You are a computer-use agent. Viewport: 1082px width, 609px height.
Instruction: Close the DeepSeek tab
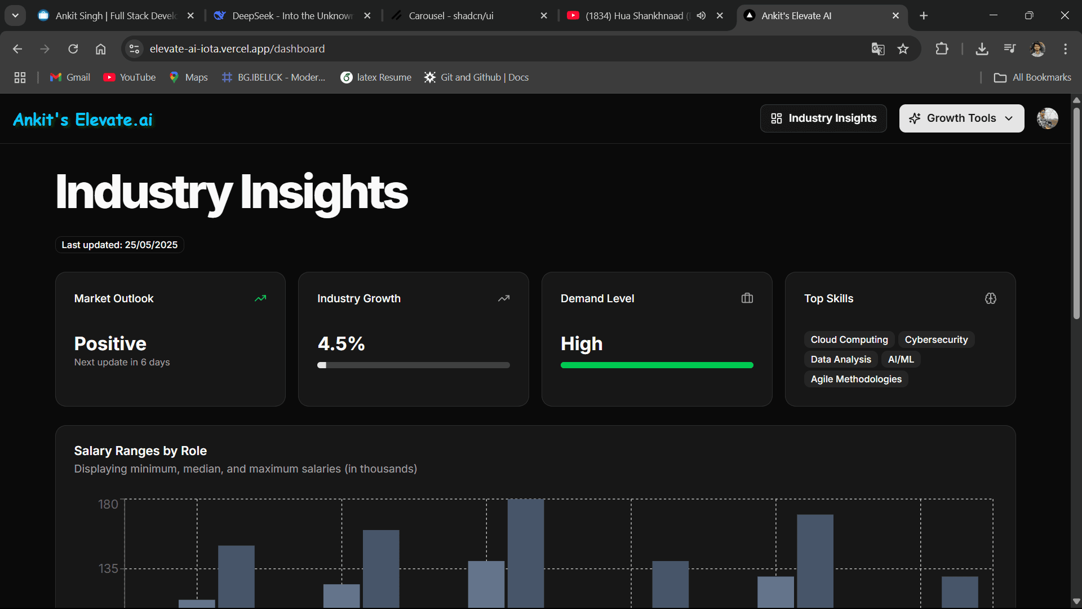click(x=367, y=16)
